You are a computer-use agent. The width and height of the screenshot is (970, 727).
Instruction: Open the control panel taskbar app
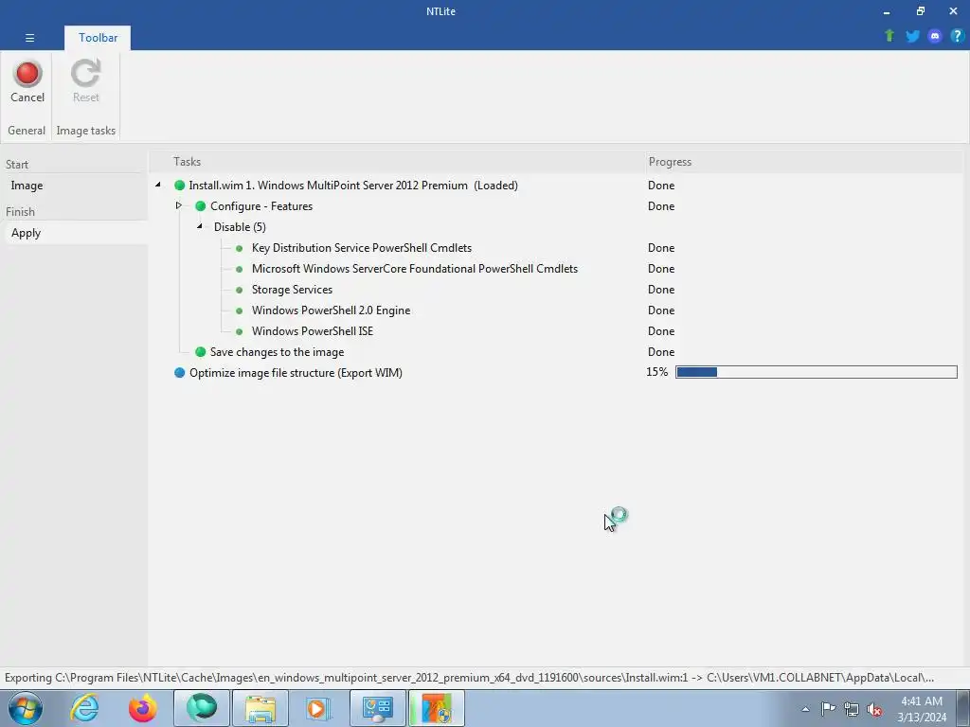pyautogui.click(x=378, y=708)
